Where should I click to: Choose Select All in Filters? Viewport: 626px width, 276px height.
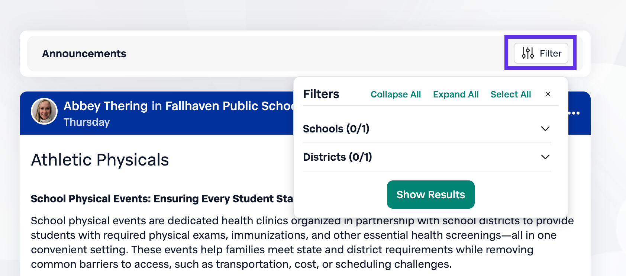point(510,94)
